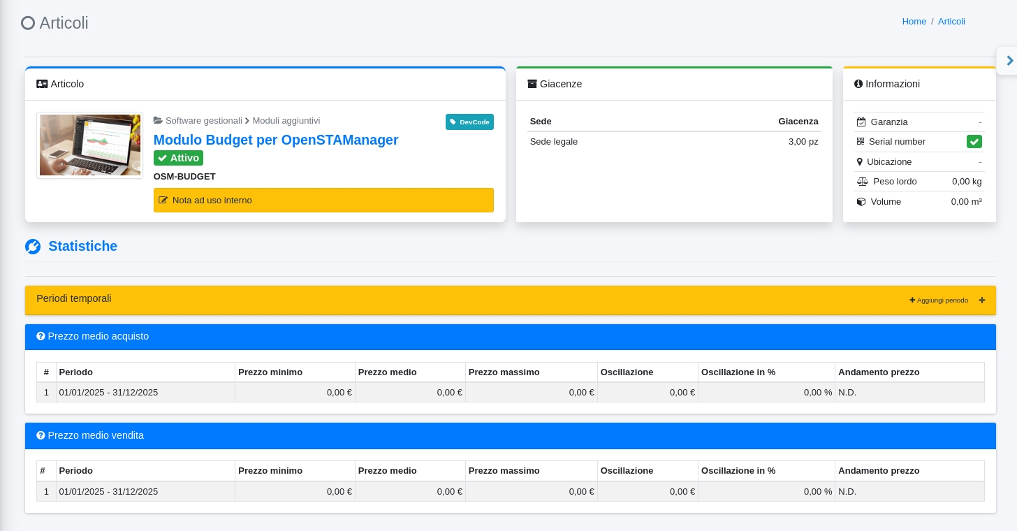Expand the right sidebar with chevron arrow
Screen dimensions: 1017x531
(x=1009, y=61)
